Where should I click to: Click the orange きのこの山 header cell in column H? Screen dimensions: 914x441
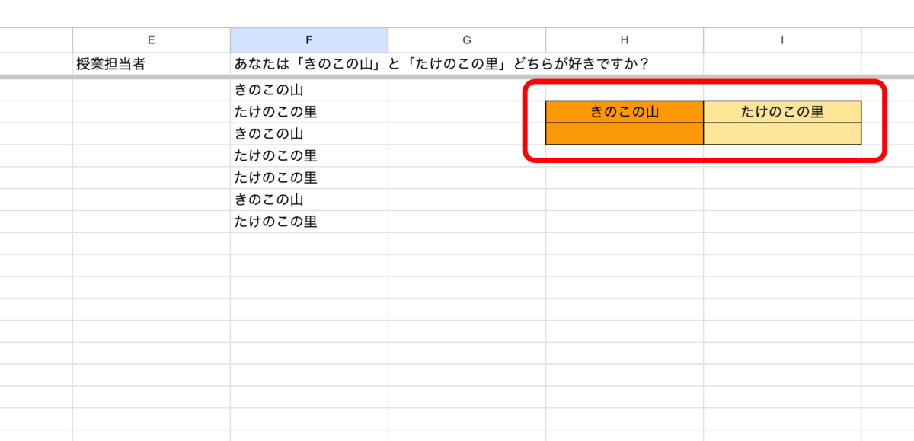click(625, 112)
